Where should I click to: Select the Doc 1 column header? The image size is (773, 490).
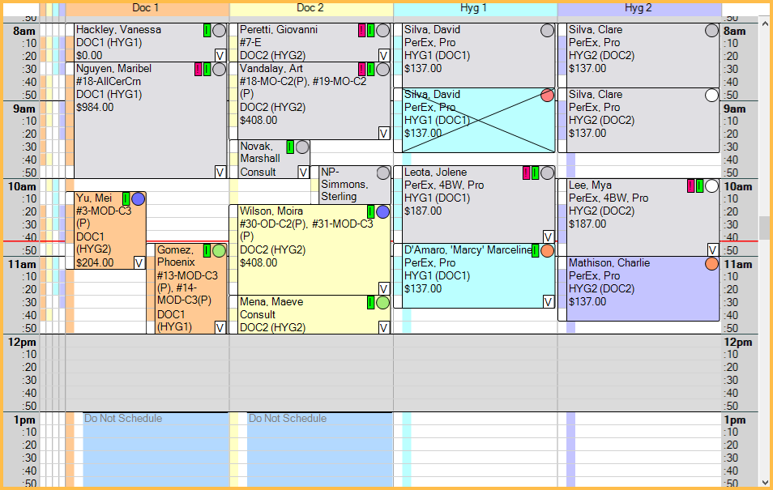(x=146, y=8)
